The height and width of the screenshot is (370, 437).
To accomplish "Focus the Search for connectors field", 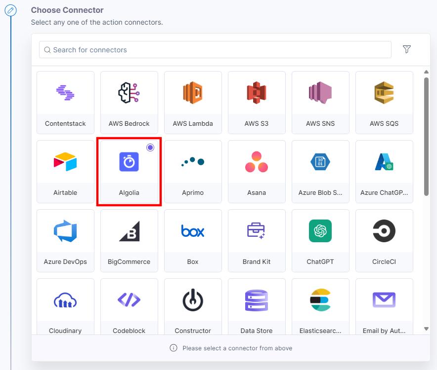I will (x=215, y=50).
